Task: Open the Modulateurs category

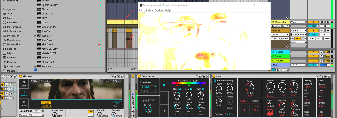Action: 14,40
